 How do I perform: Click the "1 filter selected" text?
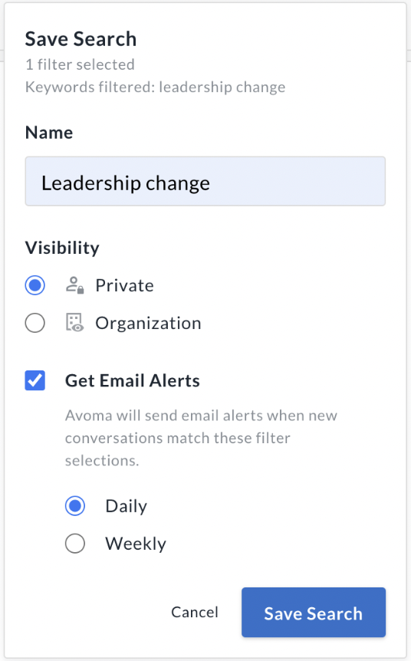tap(80, 64)
